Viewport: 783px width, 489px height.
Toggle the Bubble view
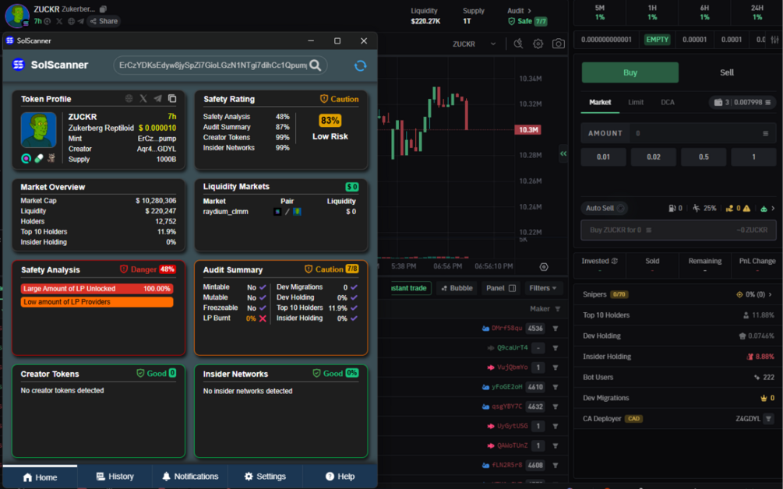[457, 288]
